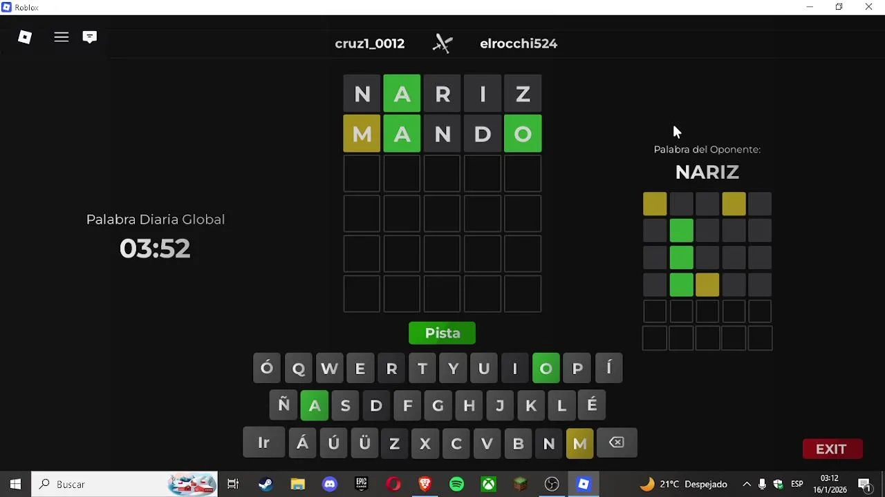Image resolution: width=885 pixels, height=497 pixels.
Task: Tap the yellow M key on the keyboard
Action: coord(580,443)
